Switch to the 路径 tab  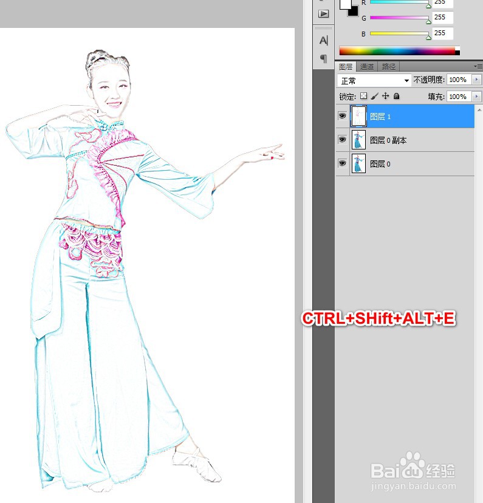click(388, 67)
